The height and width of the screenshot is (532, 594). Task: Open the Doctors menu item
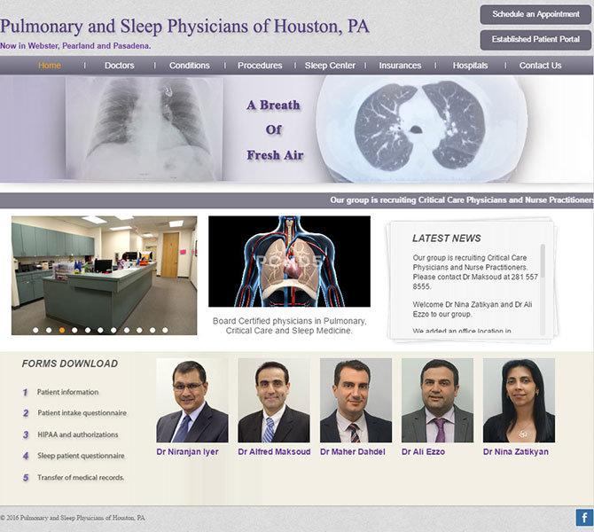coord(120,66)
